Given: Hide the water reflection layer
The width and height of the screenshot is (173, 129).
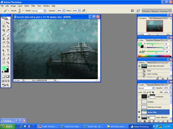Looking at the screenshot, I should [x=139, y=117].
